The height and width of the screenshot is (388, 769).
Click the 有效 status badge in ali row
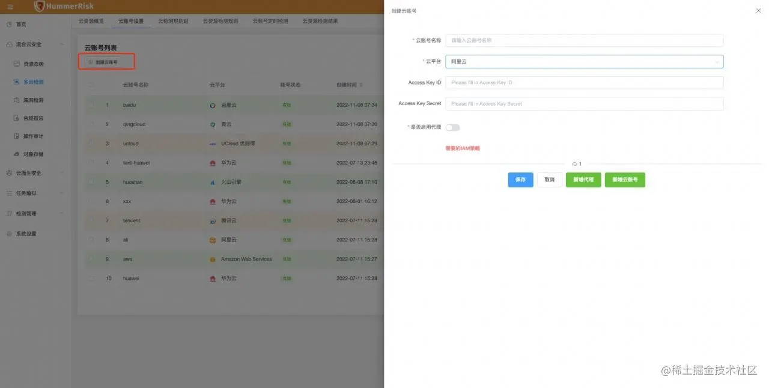[287, 240]
